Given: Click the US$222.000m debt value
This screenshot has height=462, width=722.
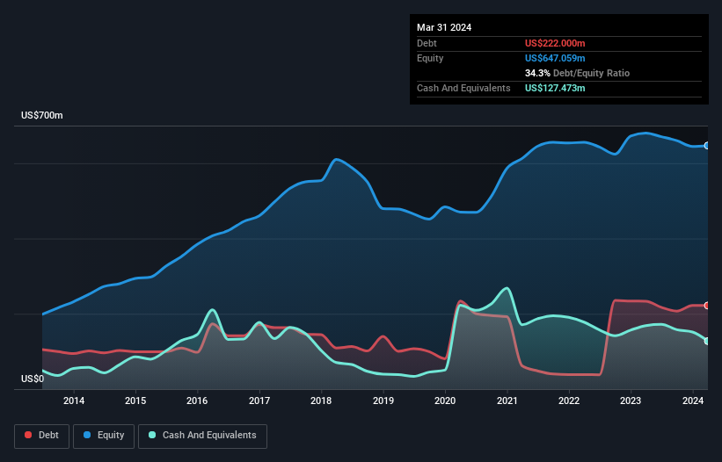Looking at the screenshot, I should [x=555, y=43].
